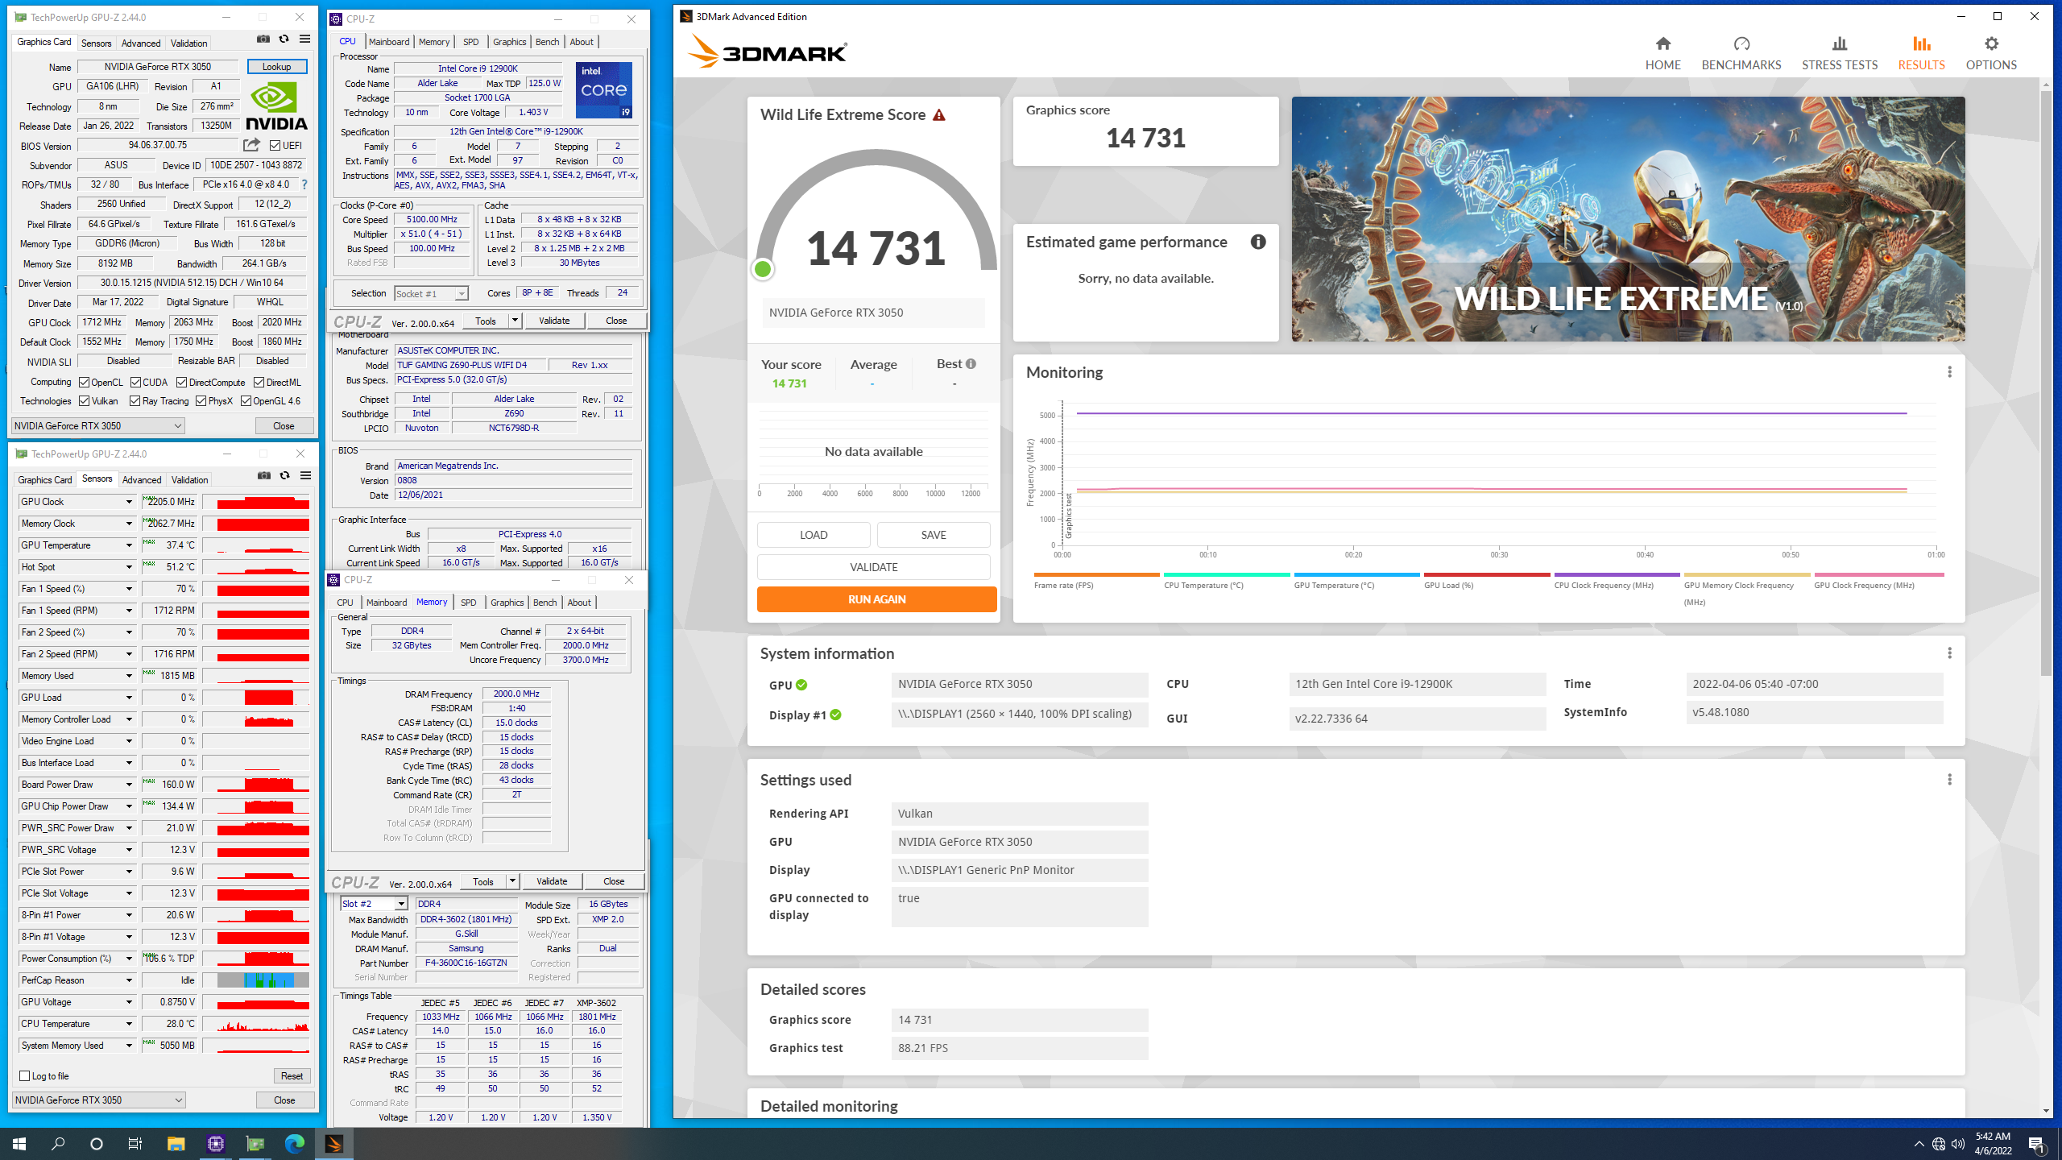Open hamburger menu in top GPU-Z window
Viewport: 2062px width, 1160px height.
tap(304, 39)
